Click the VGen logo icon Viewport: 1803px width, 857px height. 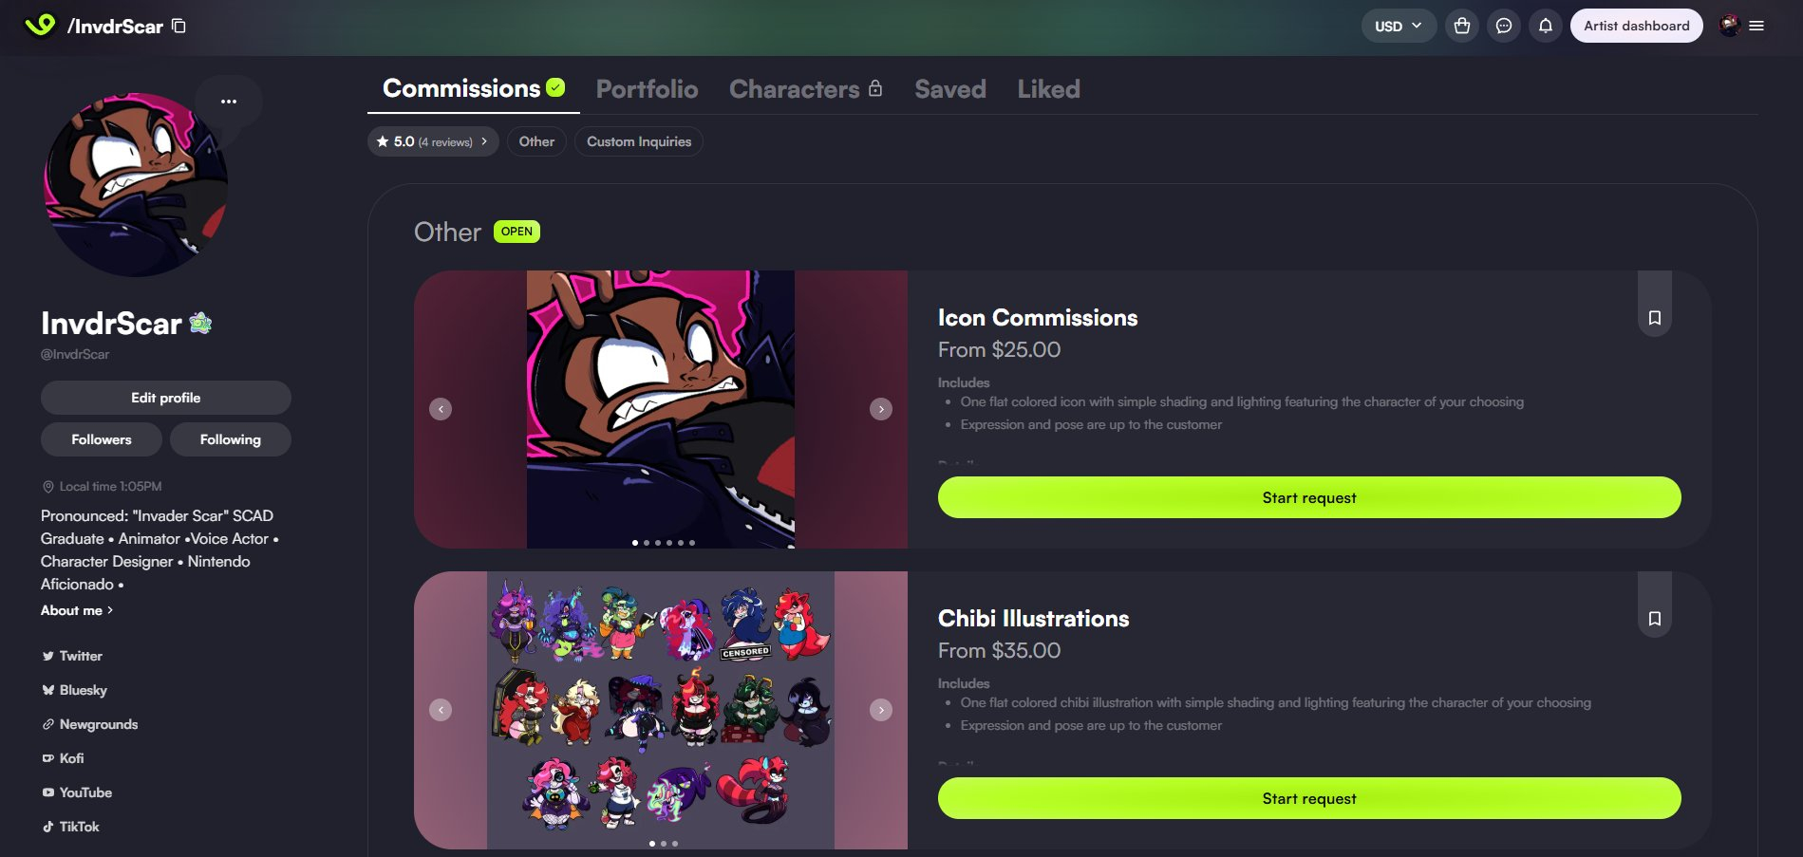pos(40,25)
